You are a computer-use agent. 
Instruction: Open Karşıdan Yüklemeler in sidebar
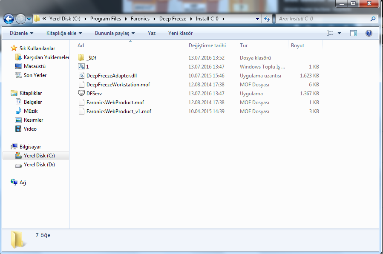tap(46, 57)
